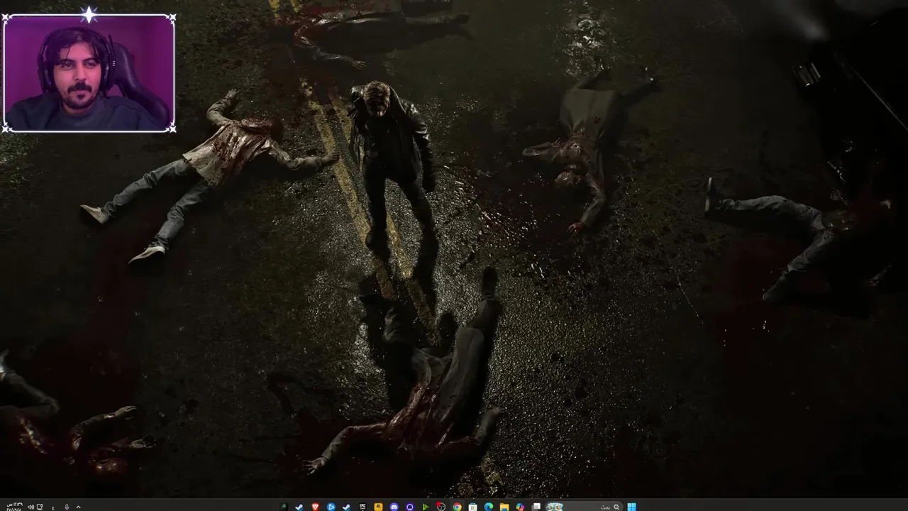Launch Rockstar Games Launcher from taskbar
The width and height of the screenshot is (908, 511).
378,507
